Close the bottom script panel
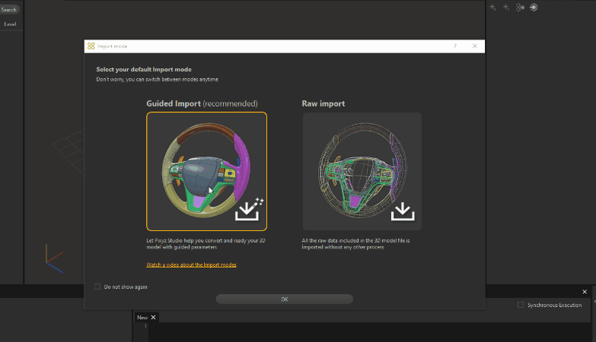 [585, 292]
